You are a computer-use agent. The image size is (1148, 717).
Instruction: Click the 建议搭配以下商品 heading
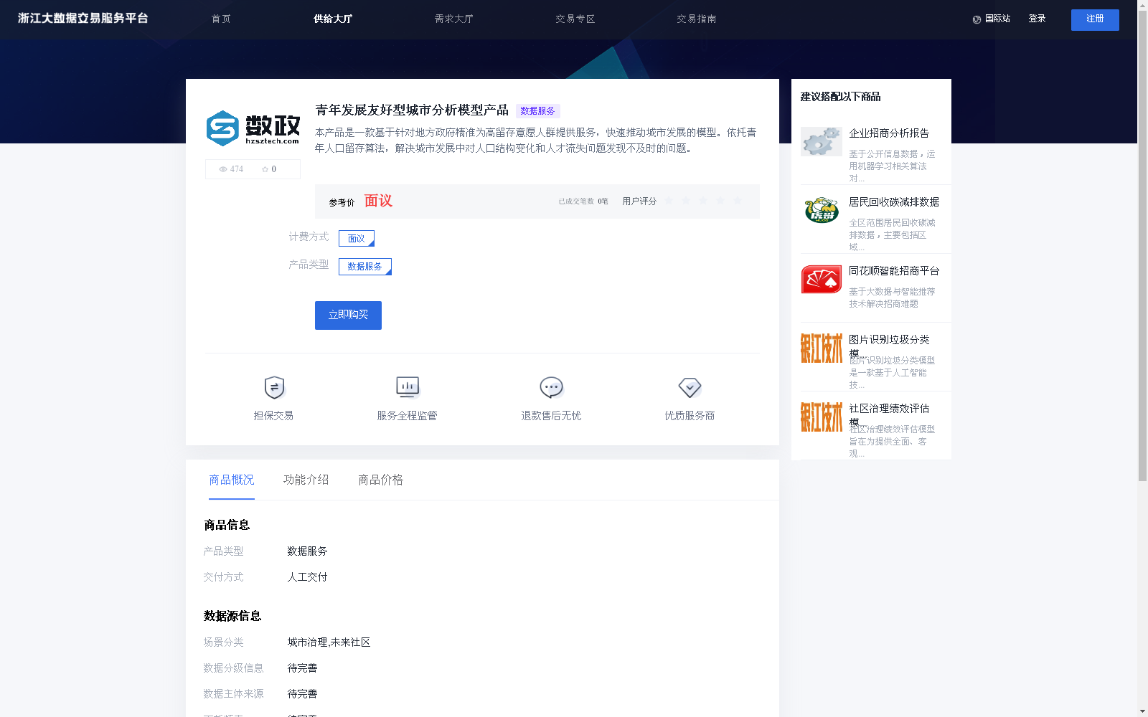[840, 97]
